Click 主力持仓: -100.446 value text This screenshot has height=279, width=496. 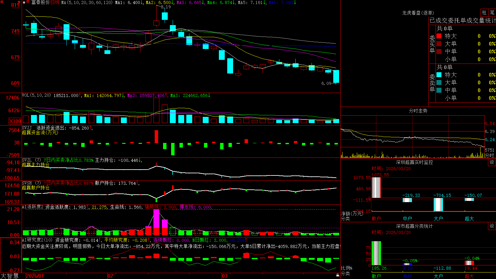(x=118, y=160)
